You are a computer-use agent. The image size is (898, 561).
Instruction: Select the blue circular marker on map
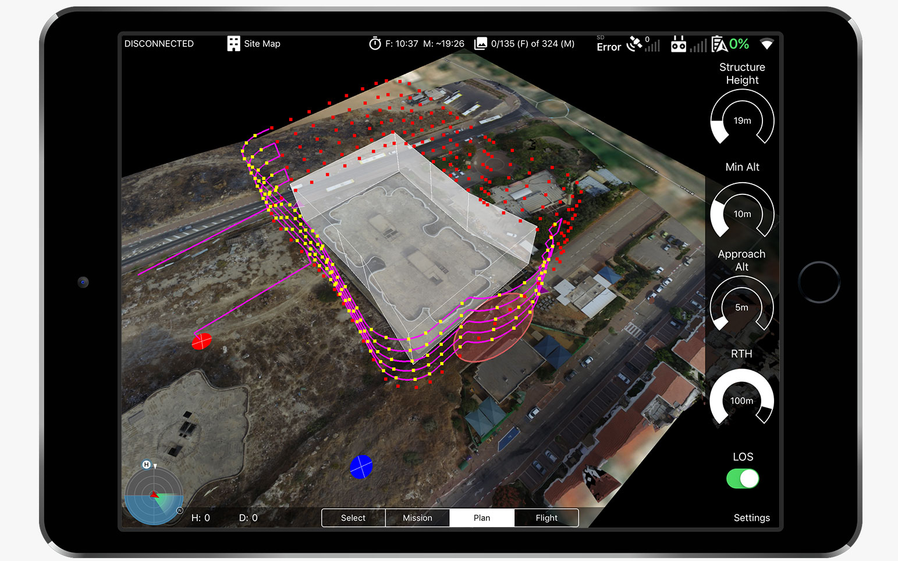(x=361, y=467)
